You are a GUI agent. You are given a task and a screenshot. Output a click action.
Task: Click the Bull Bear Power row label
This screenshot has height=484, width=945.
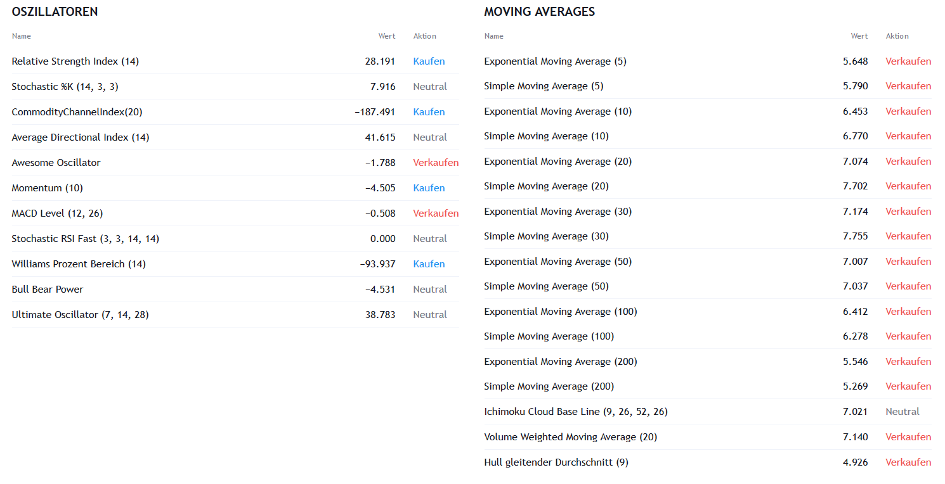coord(48,290)
